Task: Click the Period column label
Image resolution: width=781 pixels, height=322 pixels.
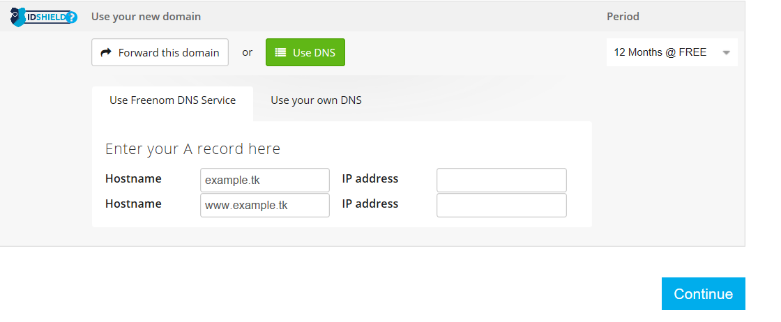Action: (x=623, y=16)
